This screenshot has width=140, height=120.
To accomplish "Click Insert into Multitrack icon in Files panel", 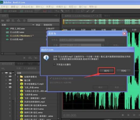I will click(19, 20).
